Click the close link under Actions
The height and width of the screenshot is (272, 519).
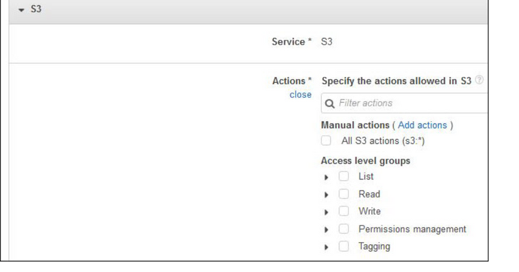coord(300,95)
